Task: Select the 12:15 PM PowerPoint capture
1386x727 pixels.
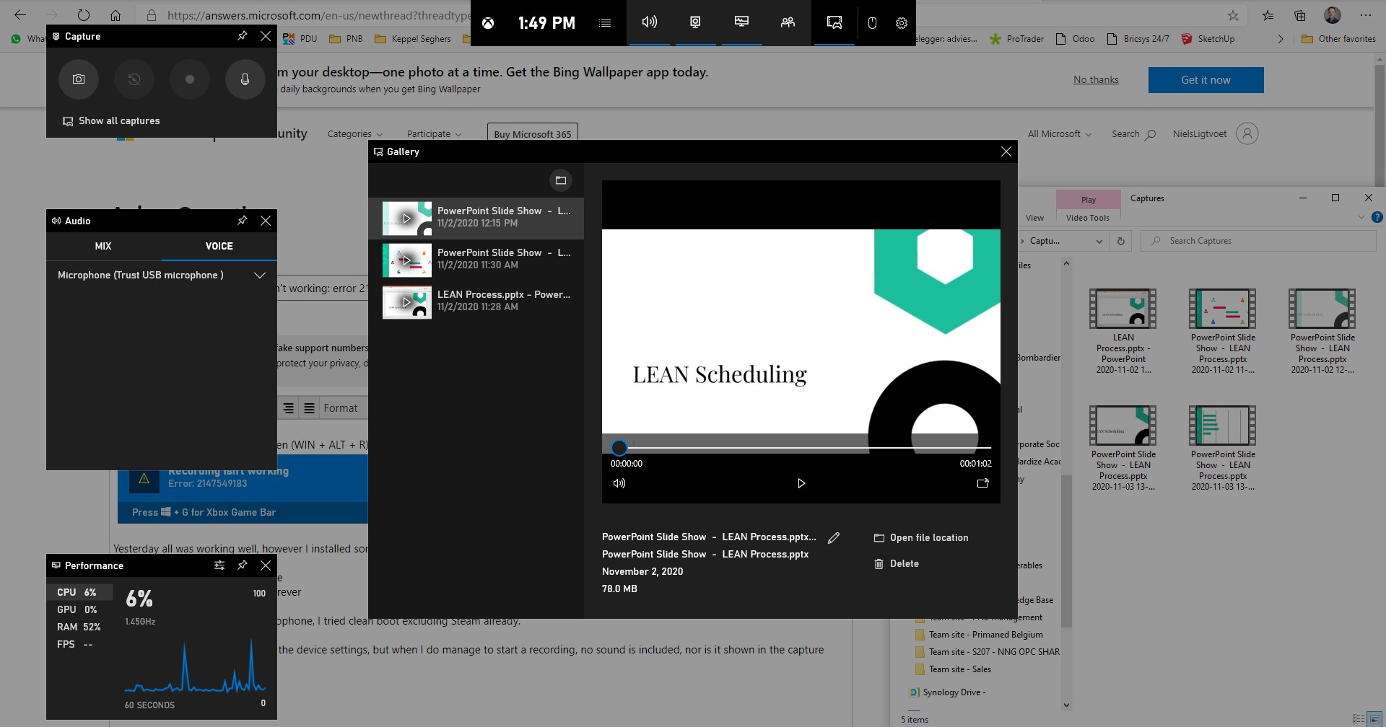Action: pos(476,219)
